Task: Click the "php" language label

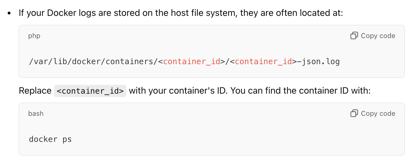Action: click(34, 36)
